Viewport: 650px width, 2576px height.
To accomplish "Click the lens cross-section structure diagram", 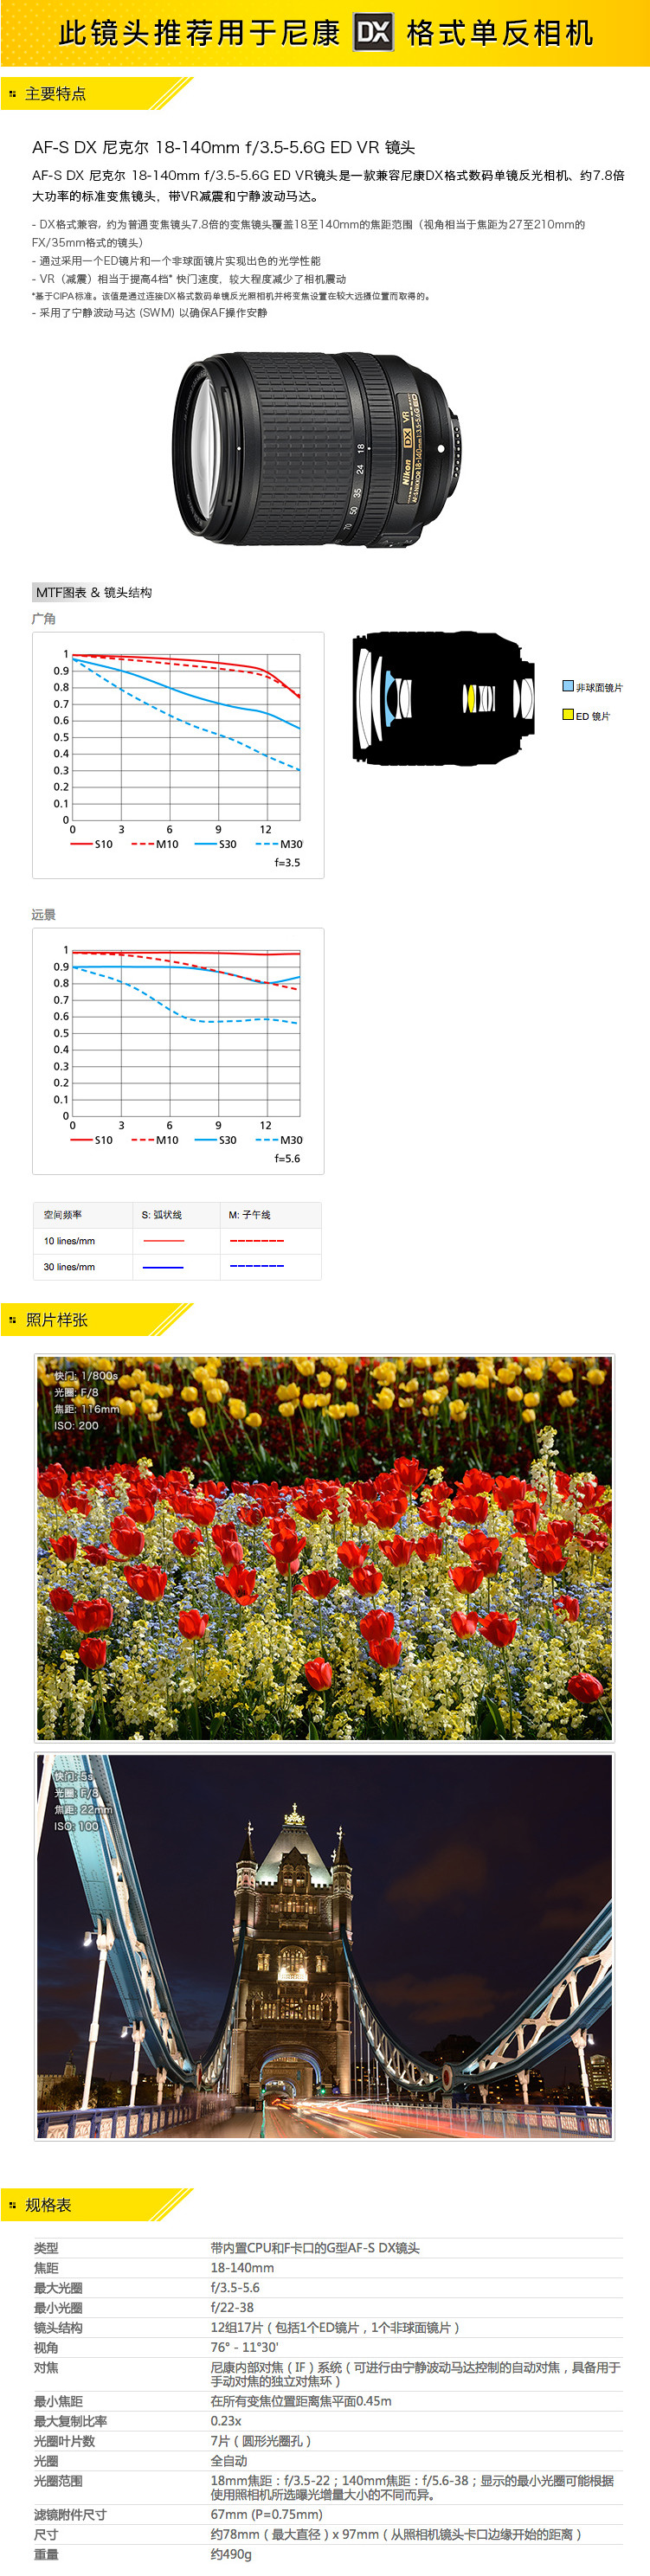I will (443, 698).
